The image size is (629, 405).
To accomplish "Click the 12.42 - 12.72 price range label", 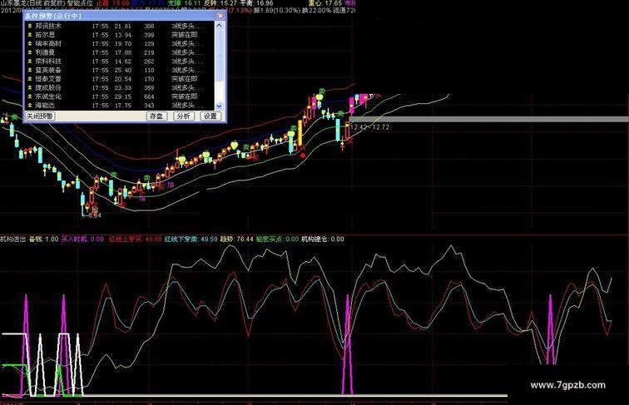I will point(370,127).
